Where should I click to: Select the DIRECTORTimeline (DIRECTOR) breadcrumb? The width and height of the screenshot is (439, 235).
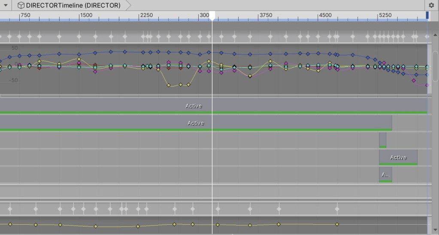point(73,6)
